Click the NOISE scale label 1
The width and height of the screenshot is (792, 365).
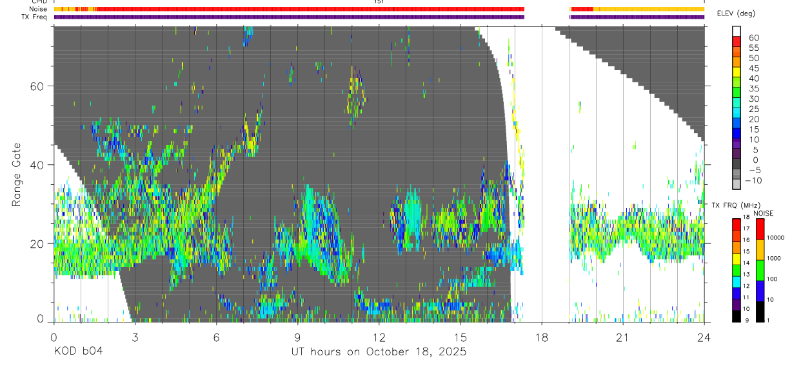(768, 321)
